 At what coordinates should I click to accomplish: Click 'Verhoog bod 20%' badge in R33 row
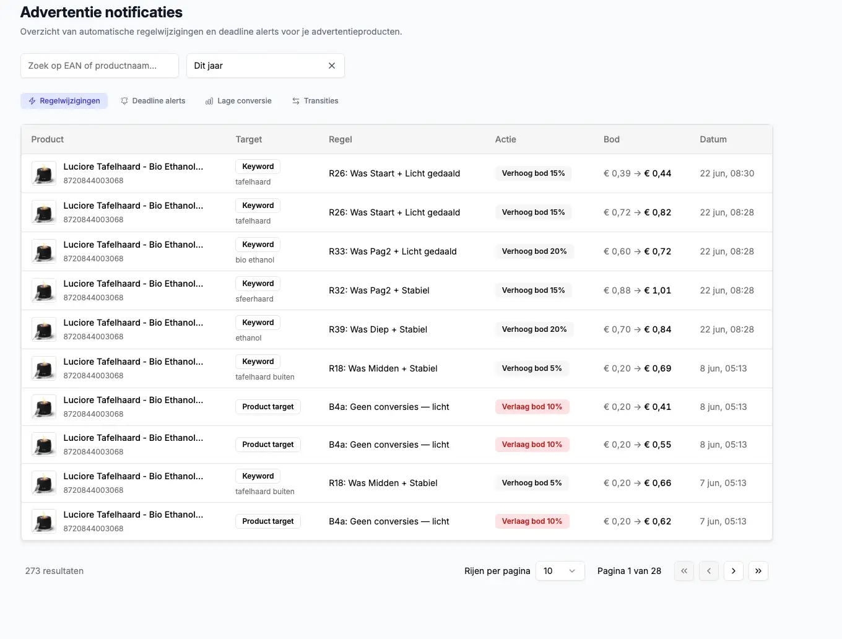(x=534, y=251)
